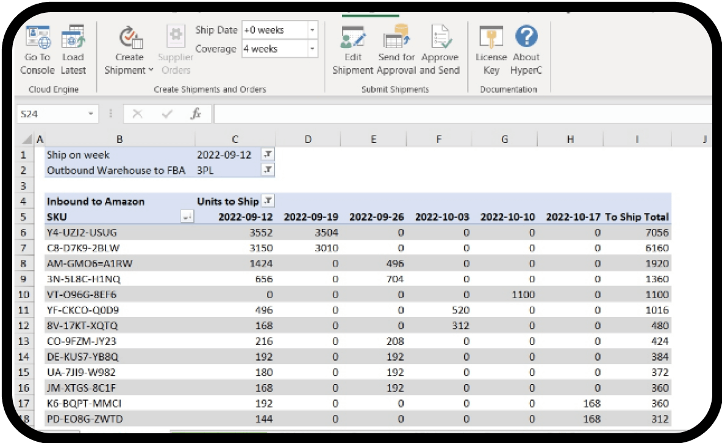Click the Edit Shipment icon
Screen dimensions: 722x443
(x=353, y=38)
